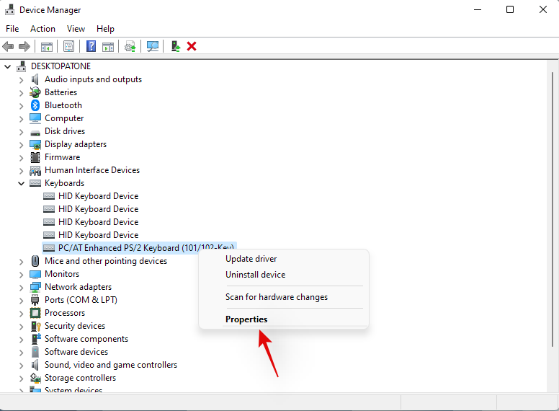Expand the Display adapters category
559x411 pixels.
pos(21,144)
